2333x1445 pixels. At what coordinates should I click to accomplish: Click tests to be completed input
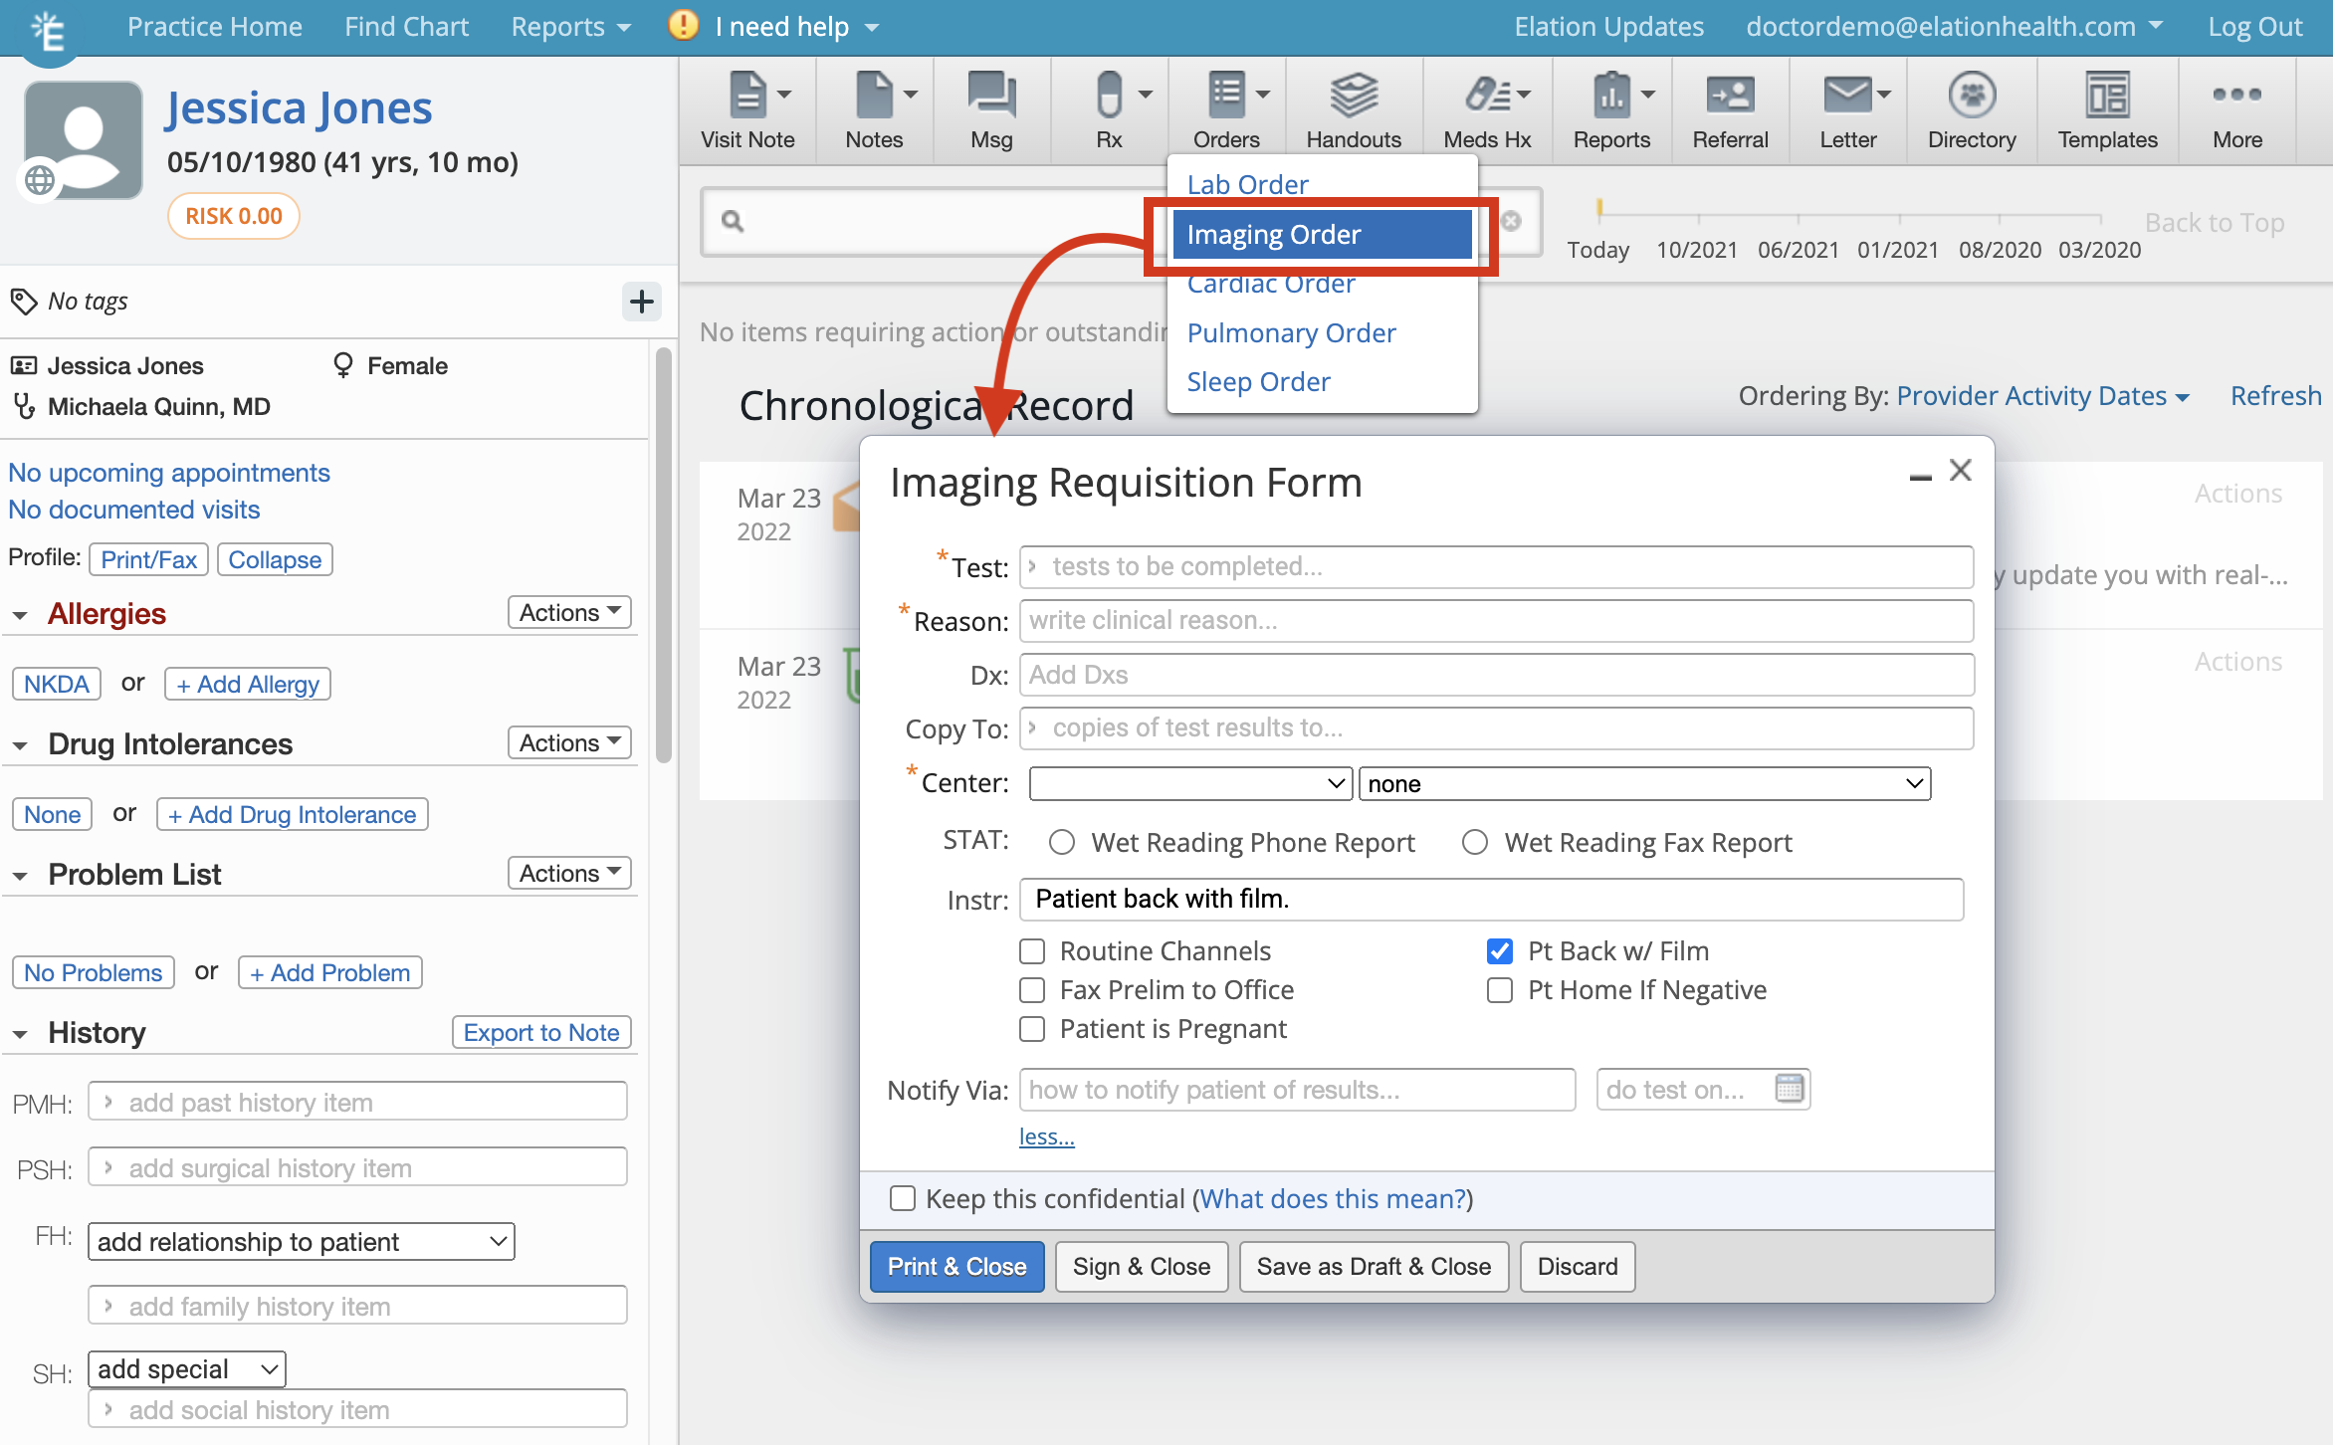pyautogui.click(x=1493, y=565)
